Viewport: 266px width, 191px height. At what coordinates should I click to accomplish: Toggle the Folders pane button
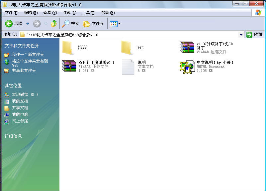93,24
